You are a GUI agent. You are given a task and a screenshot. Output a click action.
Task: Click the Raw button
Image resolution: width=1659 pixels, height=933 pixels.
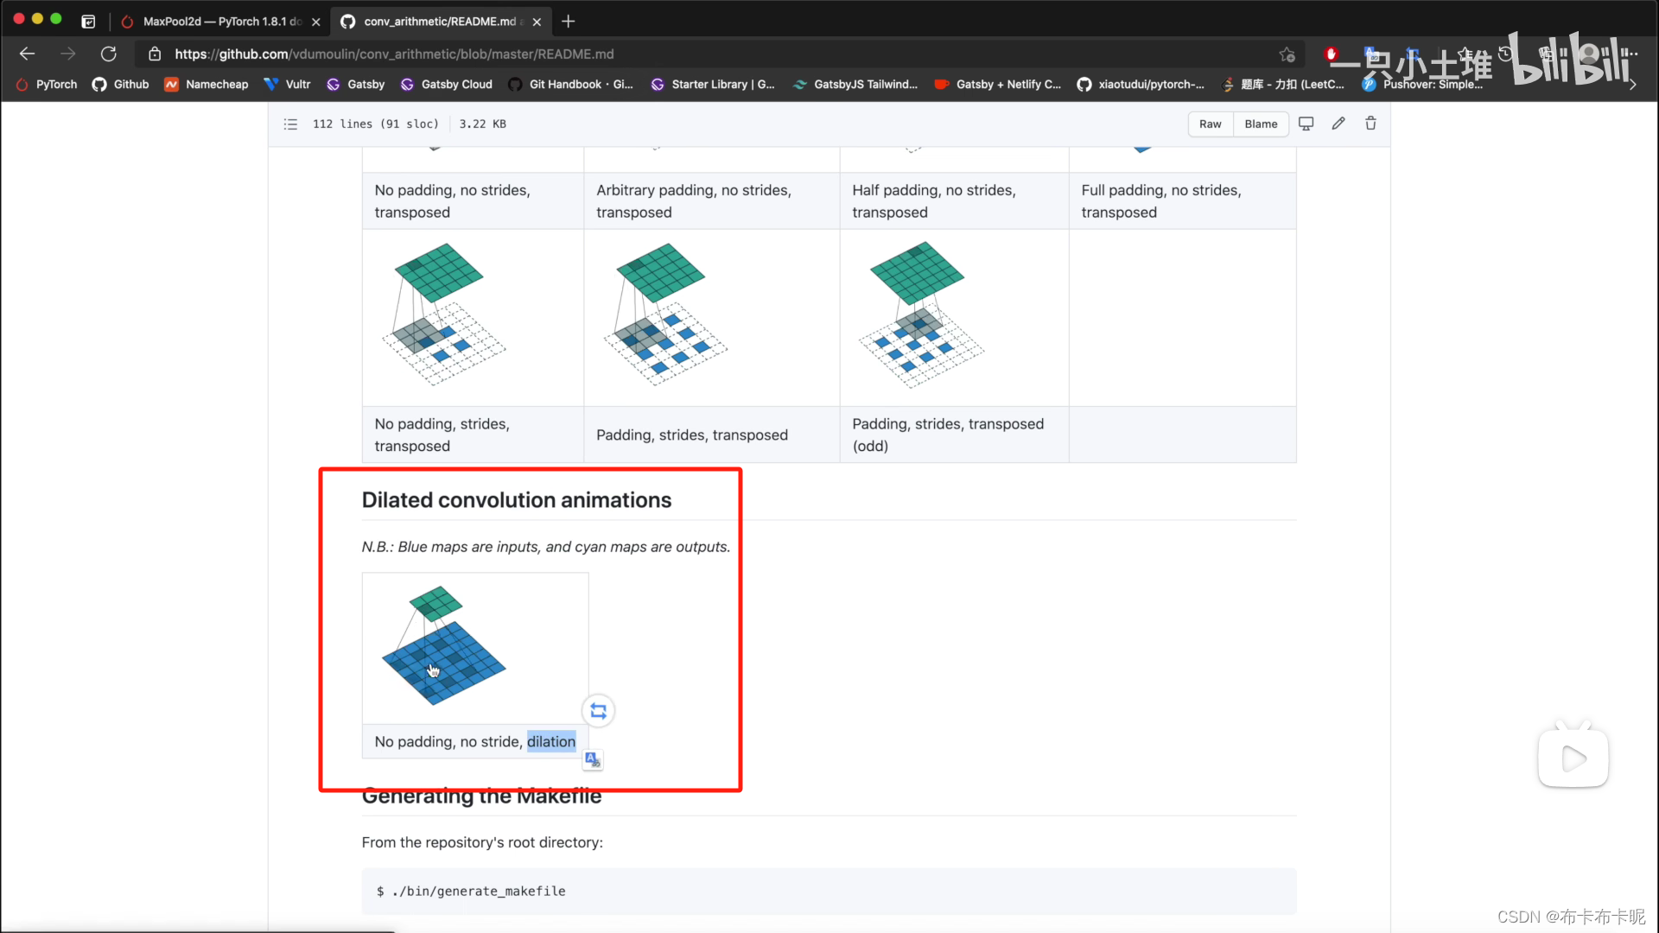pos(1210,124)
